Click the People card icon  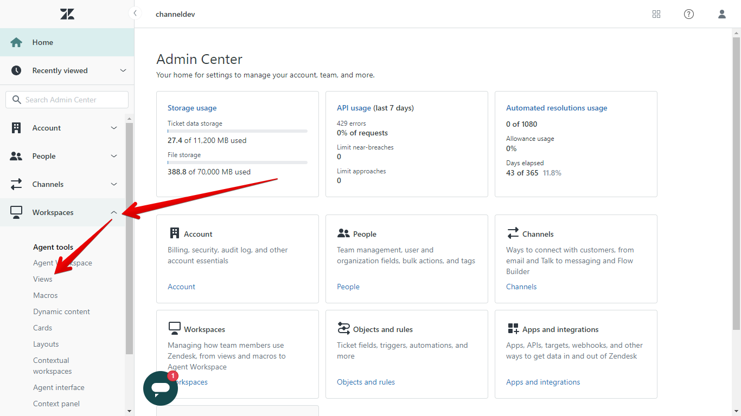[x=343, y=233]
